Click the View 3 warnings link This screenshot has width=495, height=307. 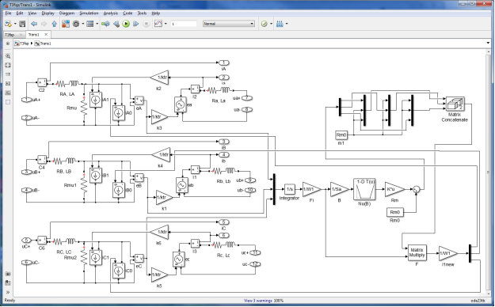pyautogui.click(x=258, y=301)
